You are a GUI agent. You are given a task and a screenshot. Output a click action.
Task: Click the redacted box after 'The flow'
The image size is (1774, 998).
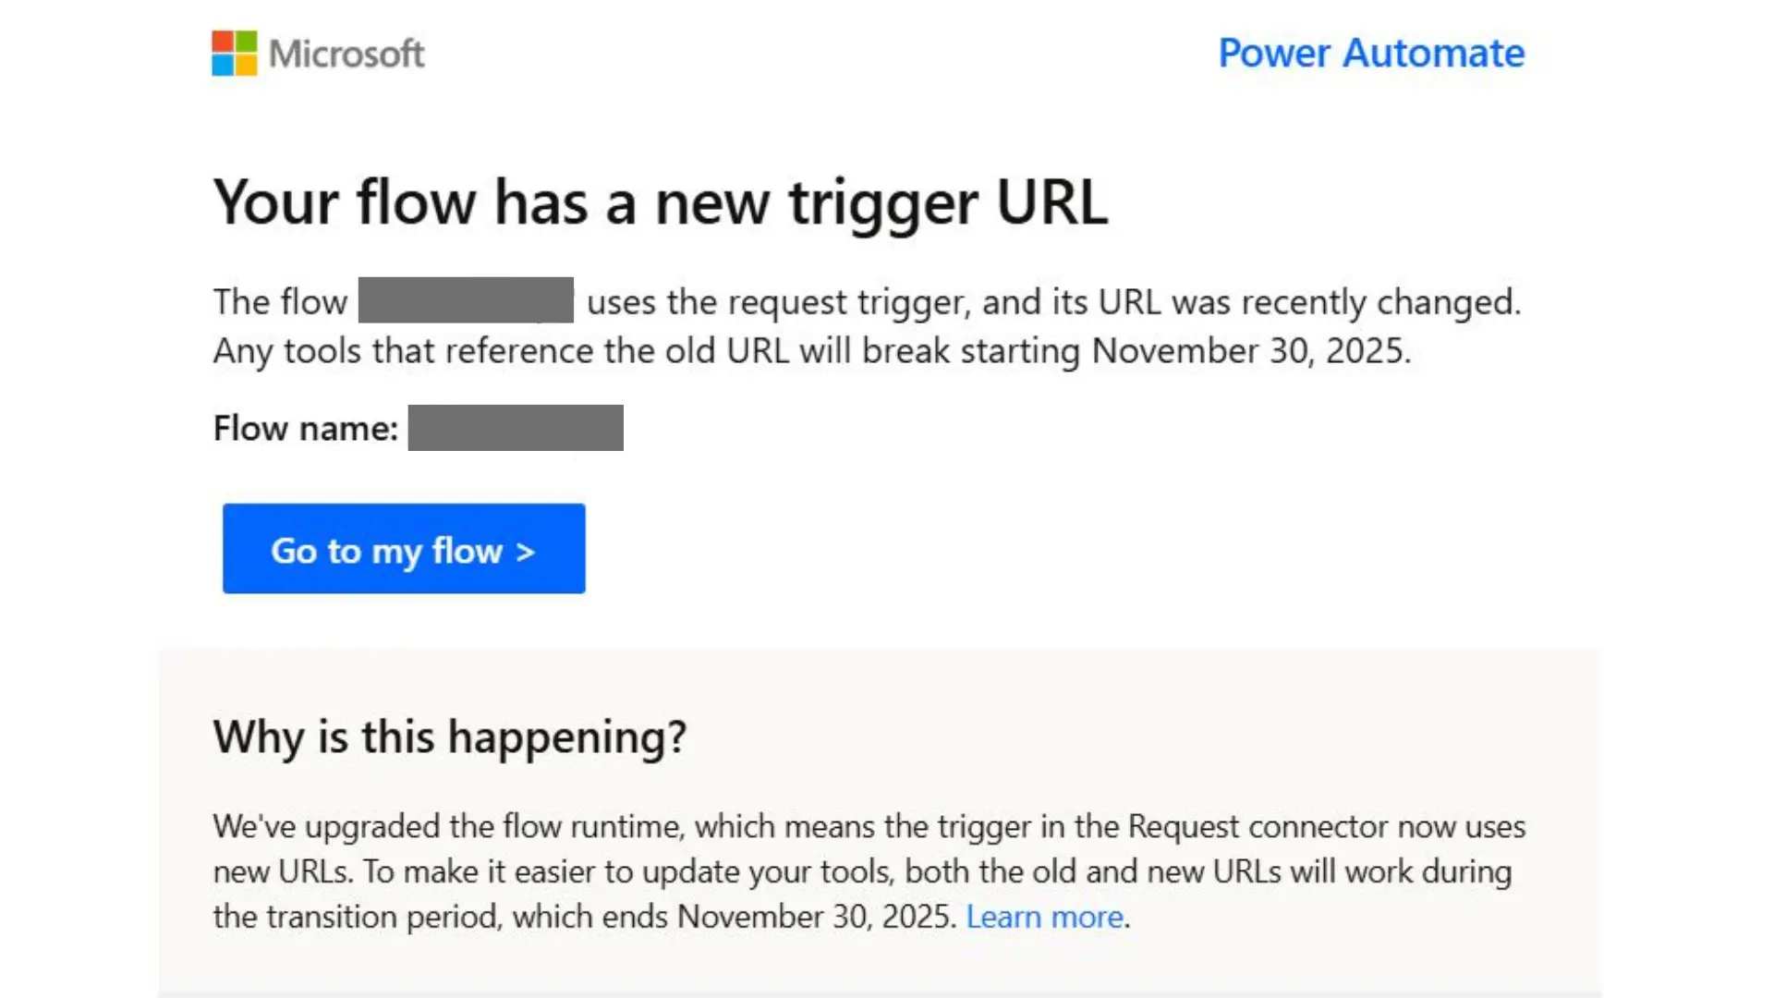pyautogui.click(x=465, y=300)
